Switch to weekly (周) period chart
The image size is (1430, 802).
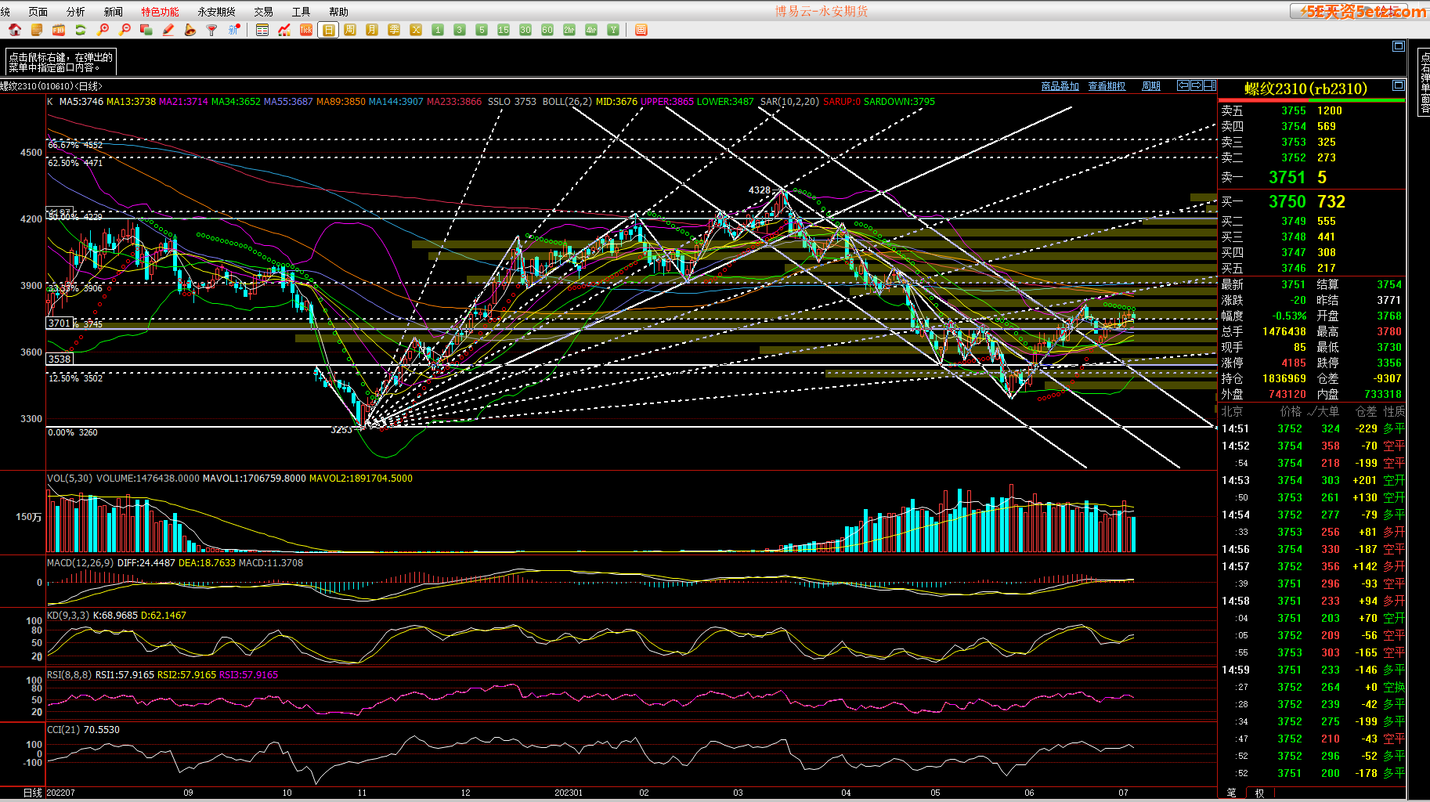[350, 30]
